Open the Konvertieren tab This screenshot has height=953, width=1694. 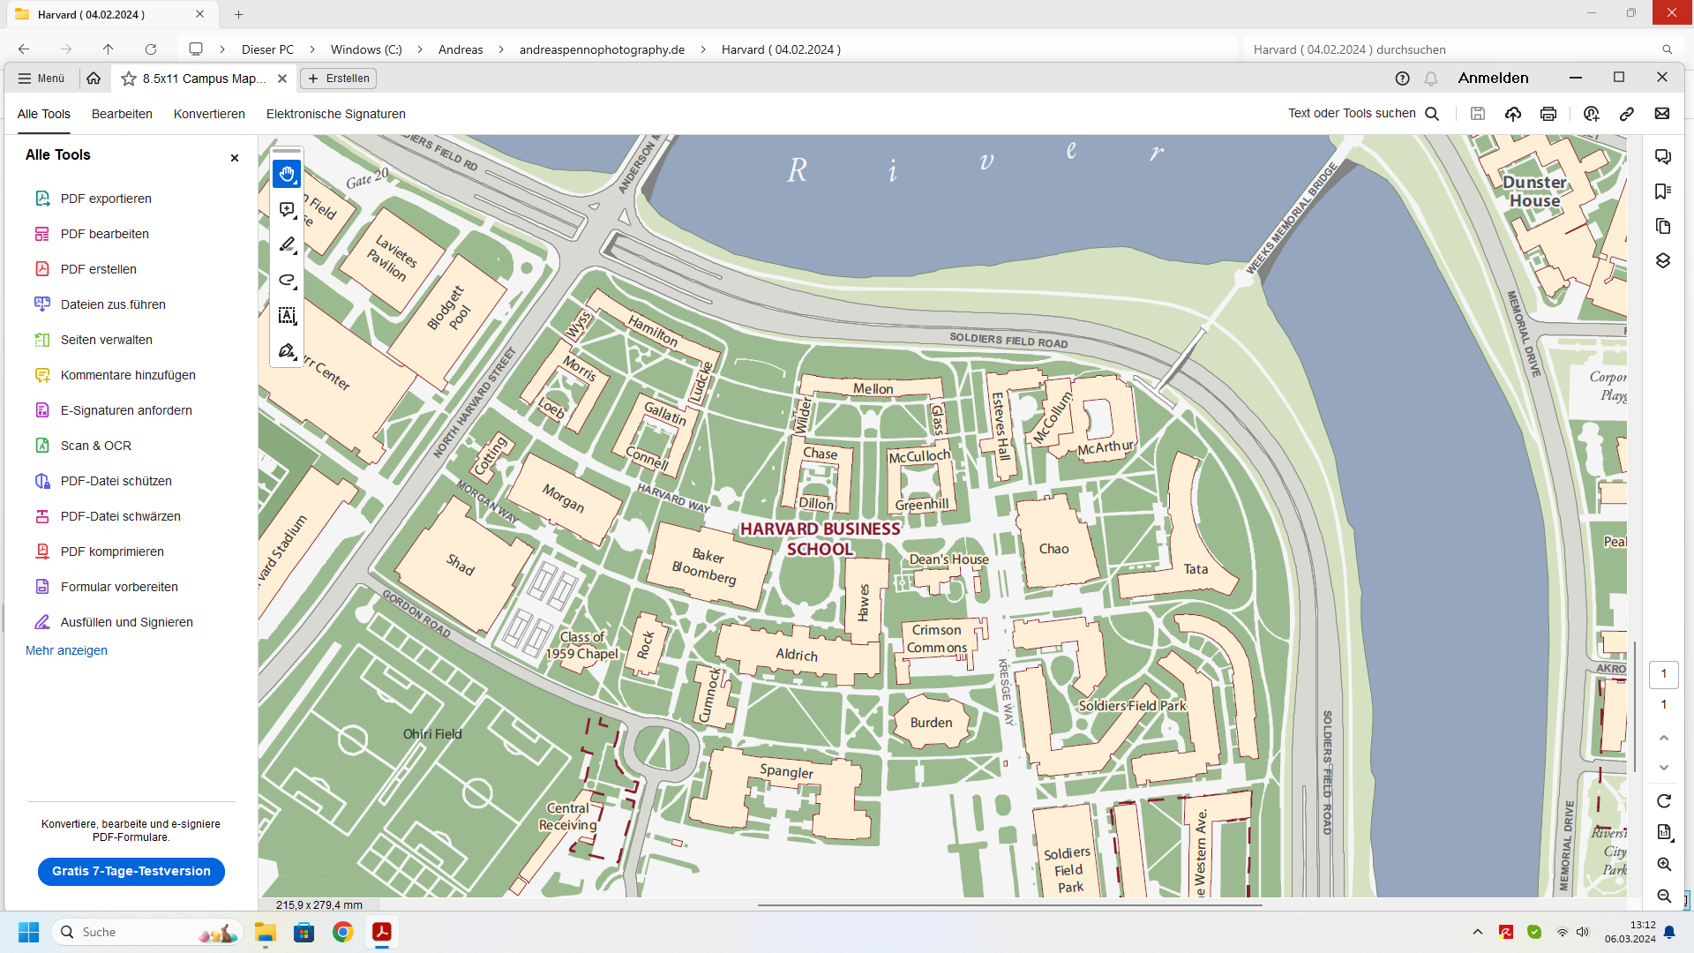point(209,114)
